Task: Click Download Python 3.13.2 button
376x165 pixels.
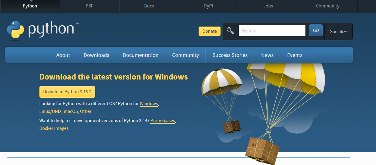Action: (x=67, y=92)
